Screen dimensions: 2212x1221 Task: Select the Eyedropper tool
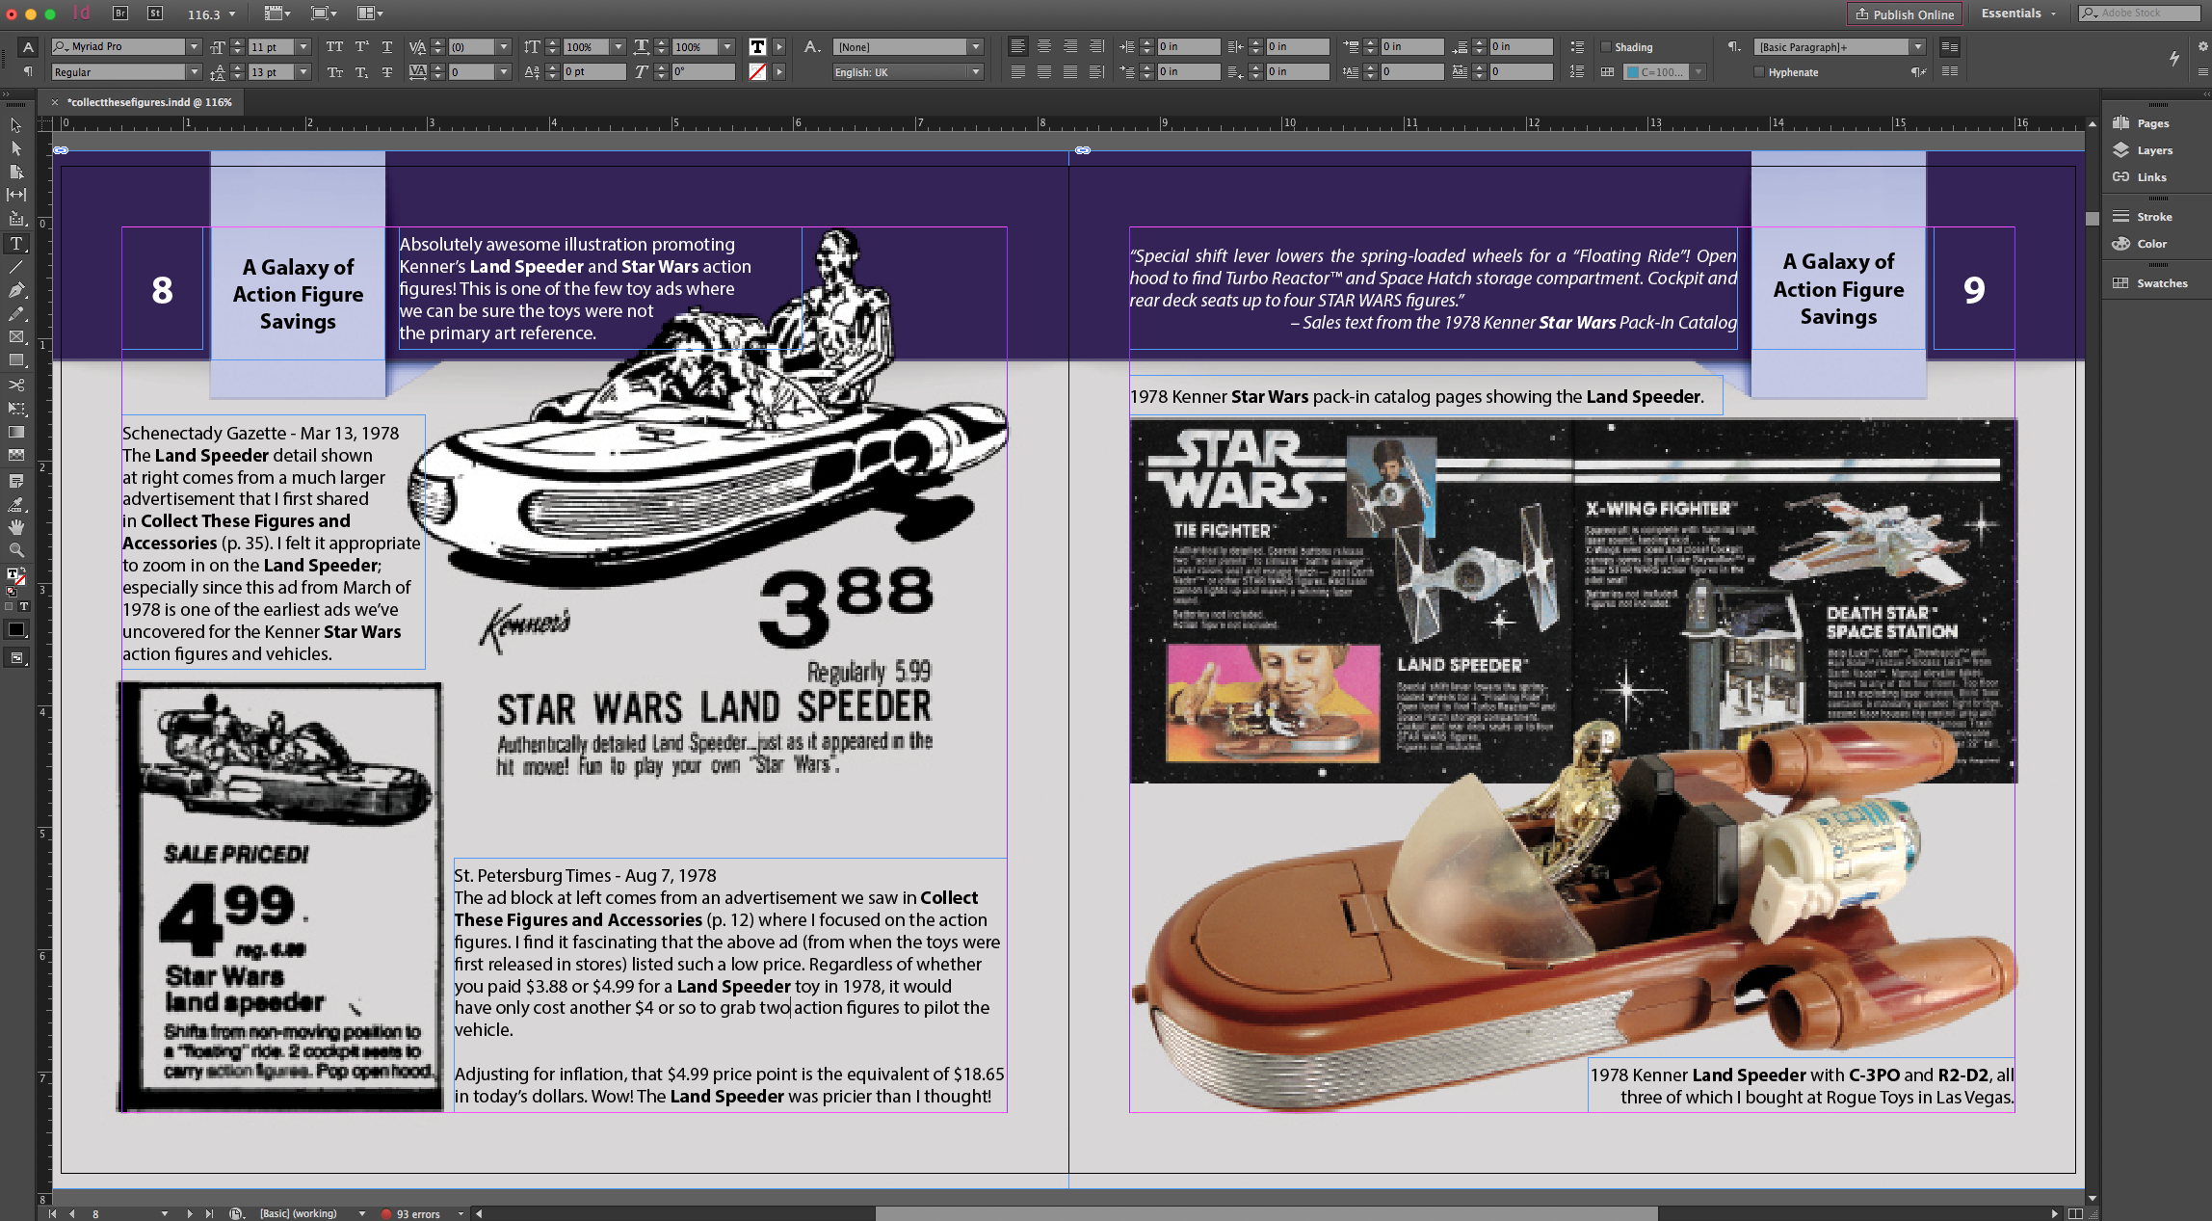tap(16, 503)
